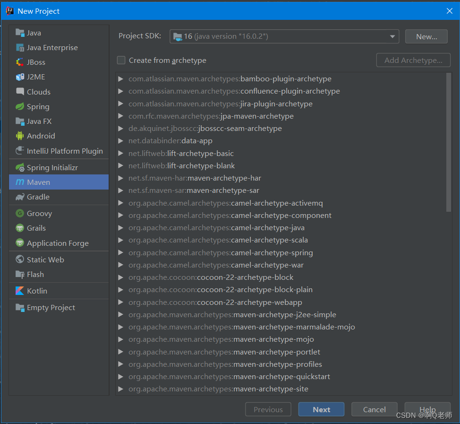
Task: Select maven-archetype-har row
Action: tap(281, 178)
